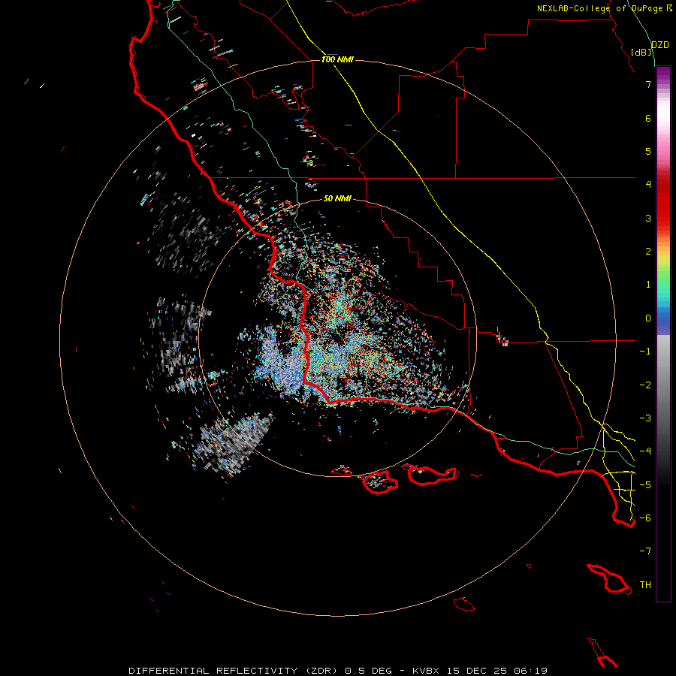Select the 1 dB tick on color scale
Viewport: 676px width, 676px height.
(648, 285)
